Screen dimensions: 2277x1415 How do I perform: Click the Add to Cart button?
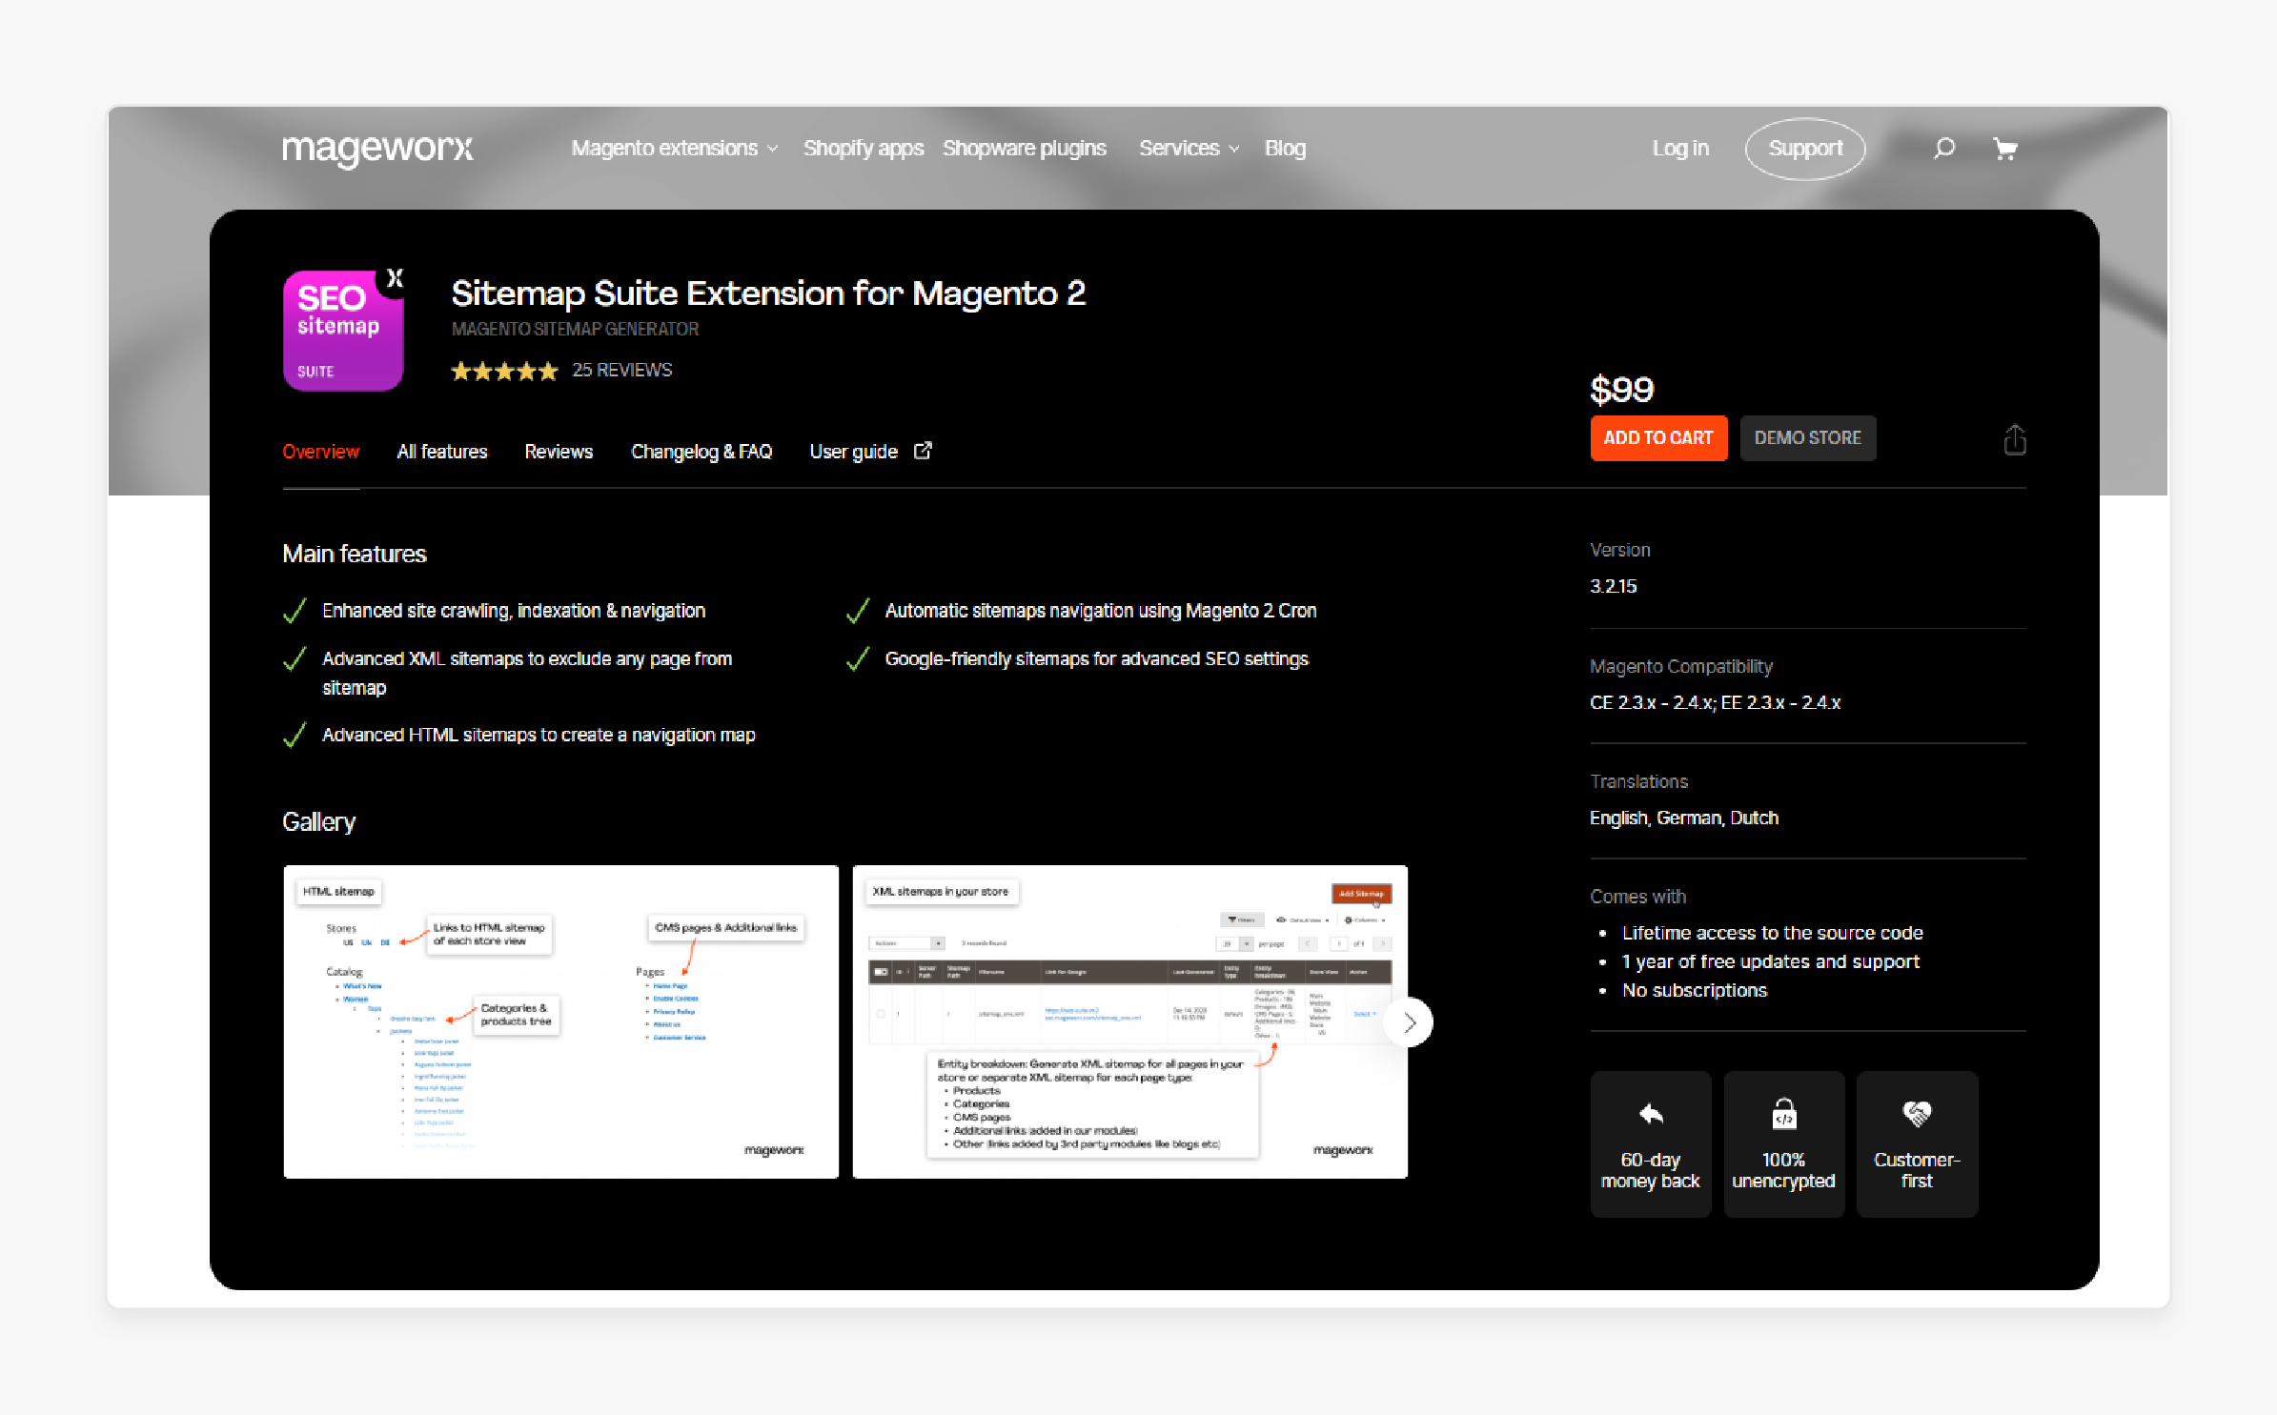(x=1658, y=438)
